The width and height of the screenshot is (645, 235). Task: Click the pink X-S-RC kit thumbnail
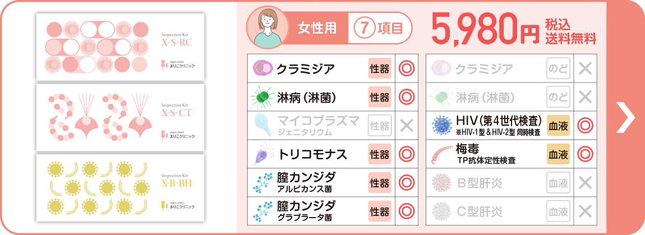coord(120,48)
